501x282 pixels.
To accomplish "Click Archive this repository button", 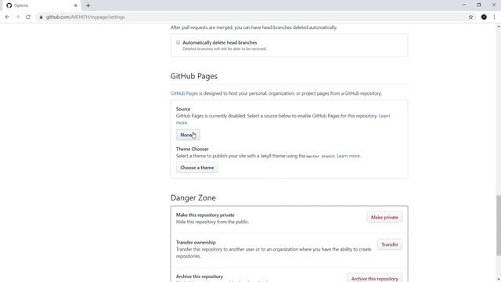I will (x=374, y=278).
